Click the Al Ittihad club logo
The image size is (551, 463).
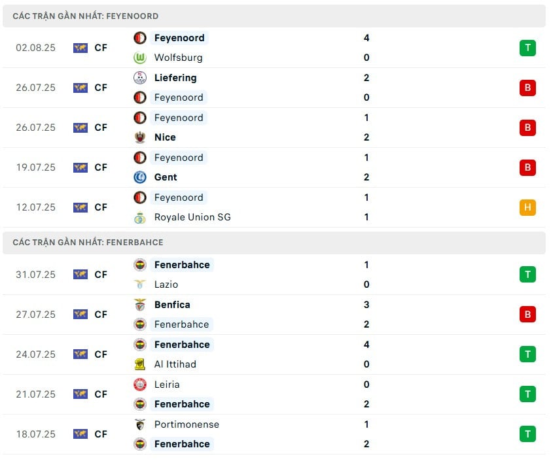(x=140, y=364)
